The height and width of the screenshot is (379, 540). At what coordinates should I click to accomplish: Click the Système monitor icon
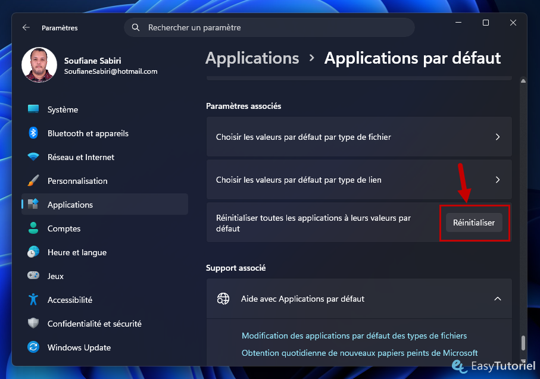click(33, 109)
